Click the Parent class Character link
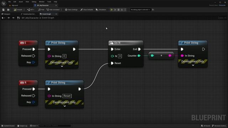 click(222, 5)
